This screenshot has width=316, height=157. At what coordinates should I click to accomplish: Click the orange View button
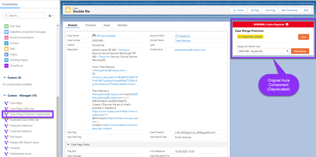tap(303, 37)
